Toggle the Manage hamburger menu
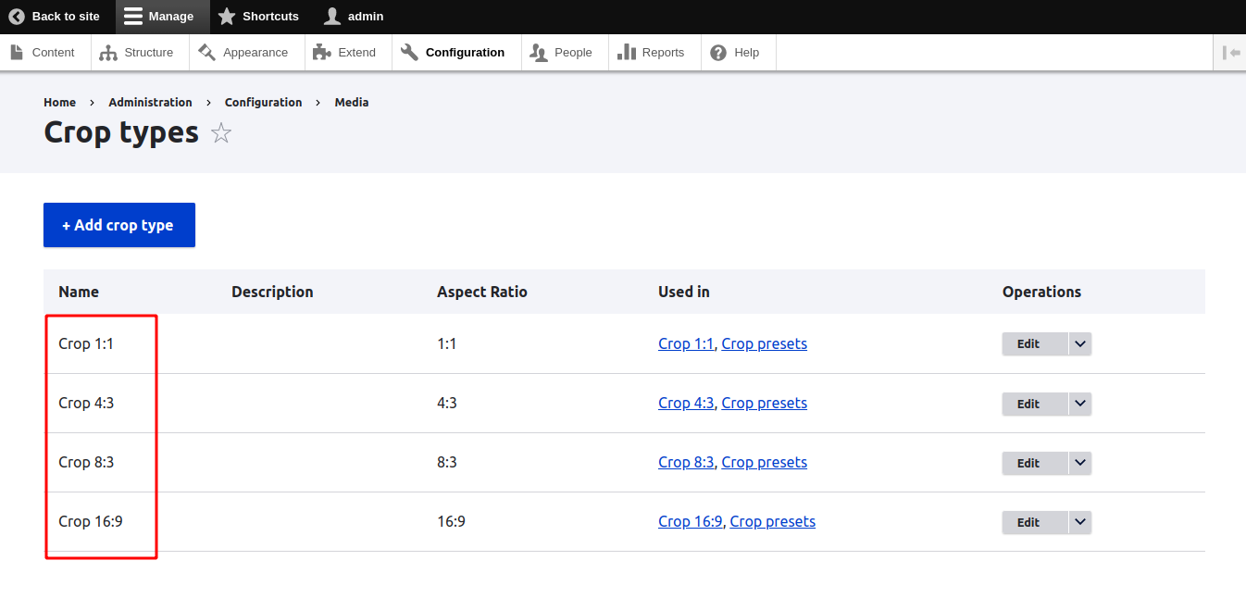This screenshot has width=1246, height=598. [134, 17]
